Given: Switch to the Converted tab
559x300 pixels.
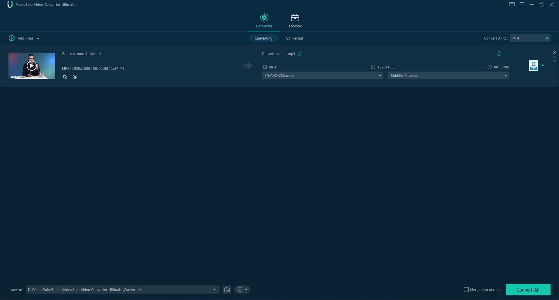Looking at the screenshot, I should point(294,38).
